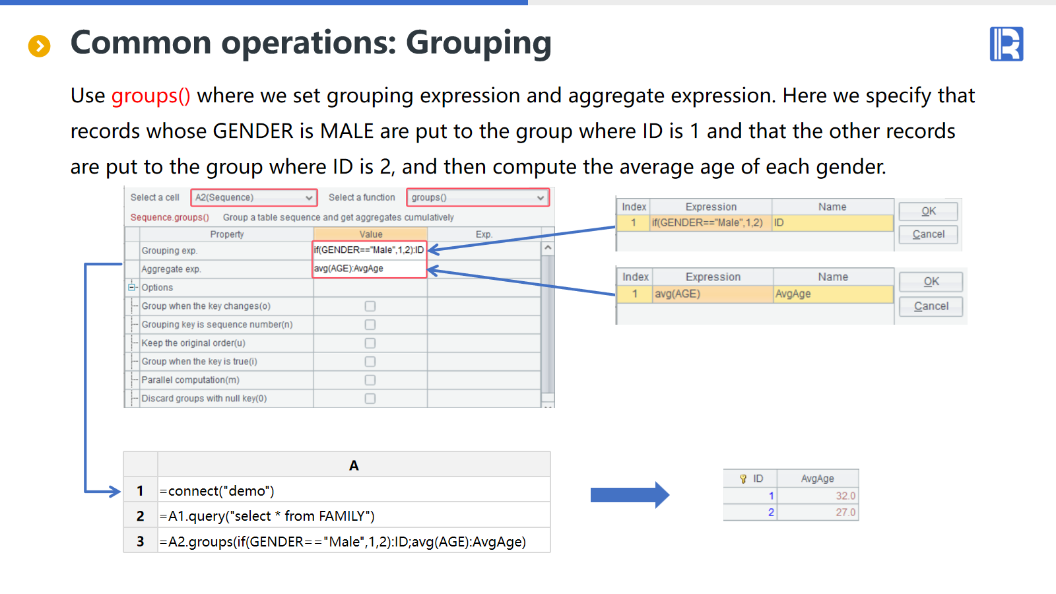Click the Value column header
This screenshot has height=594, width=1056.
pos(370,234)
